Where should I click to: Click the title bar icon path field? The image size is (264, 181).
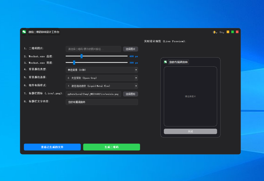tap(93, 94)
